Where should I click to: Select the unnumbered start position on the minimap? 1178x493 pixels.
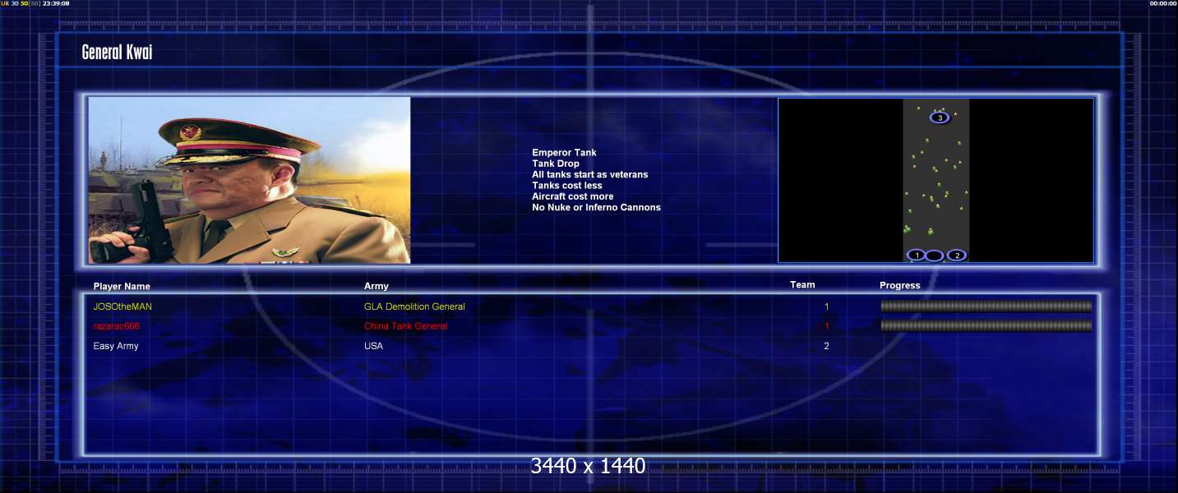[x=935, y=256]
